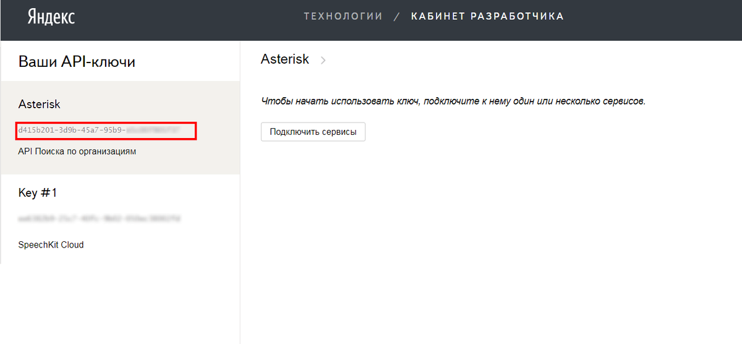
Task: Click the Asterisk title in main panel
Action: tap(285, 59)
